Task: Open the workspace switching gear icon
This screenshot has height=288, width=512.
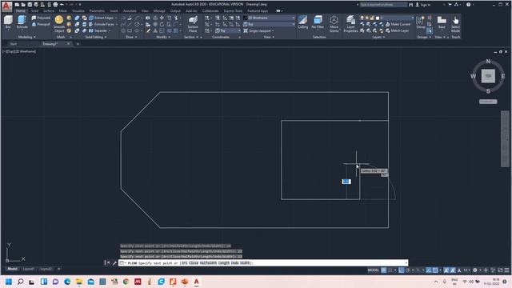Action: click(x=475, y=270)
